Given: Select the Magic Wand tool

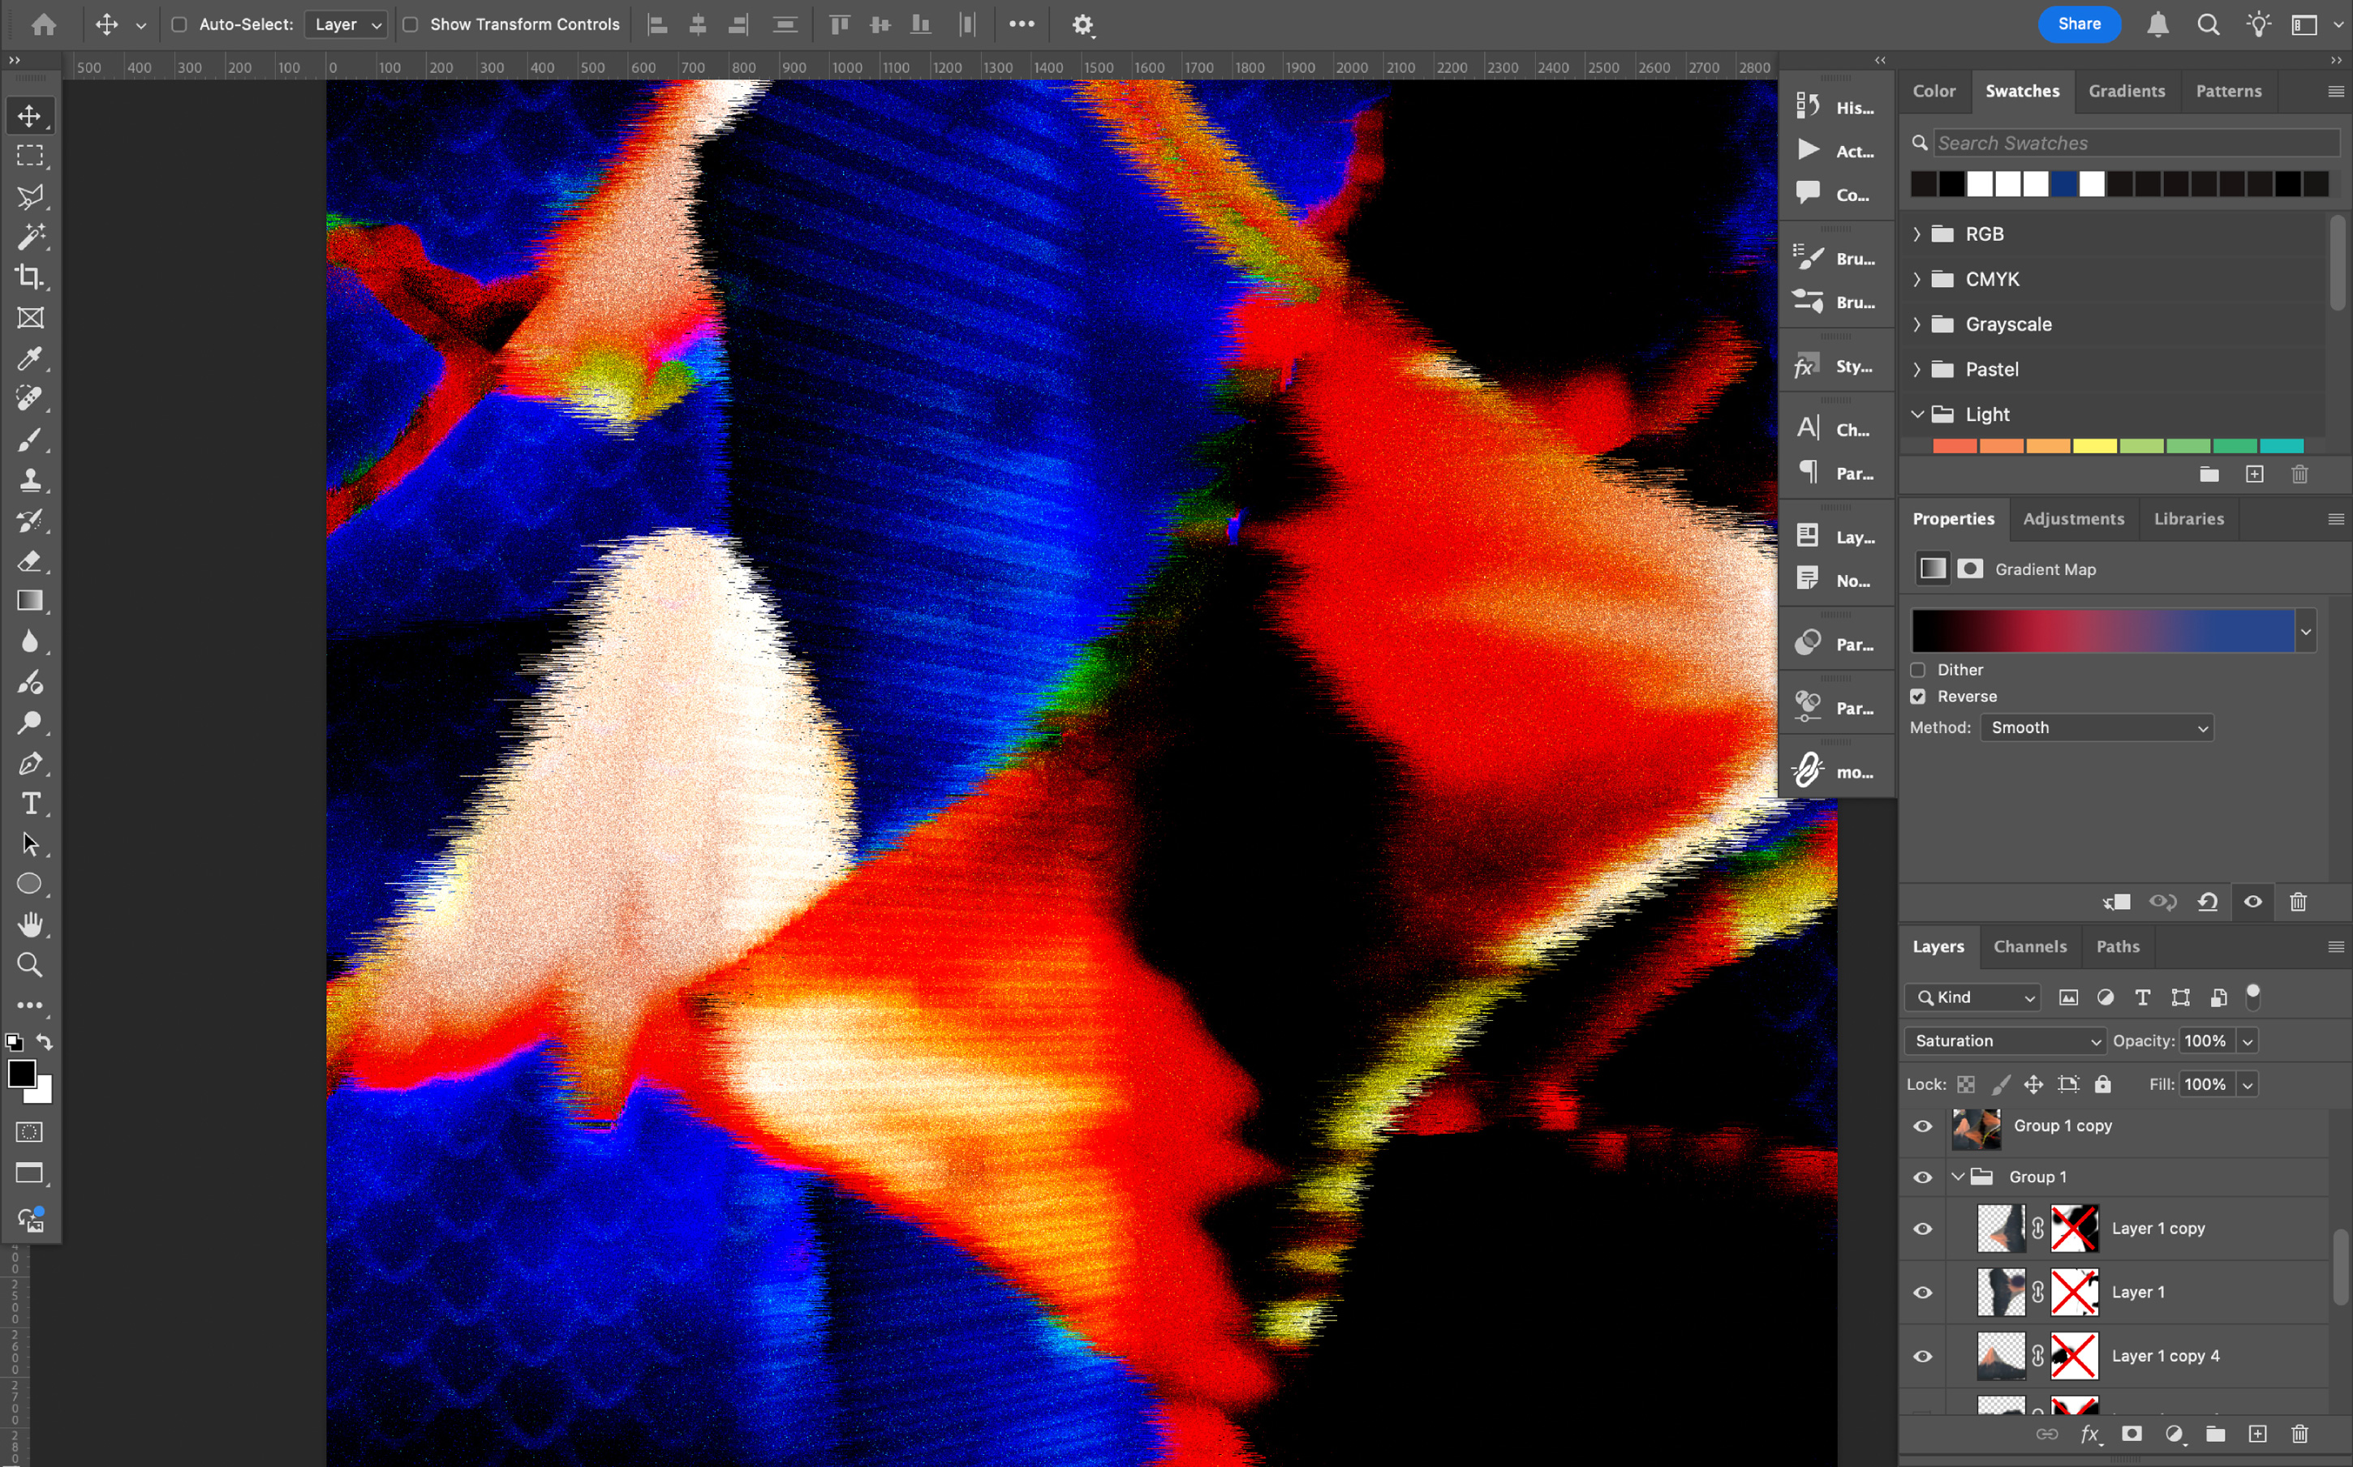Looking at the screenshot, I should (x=30, y=236).
